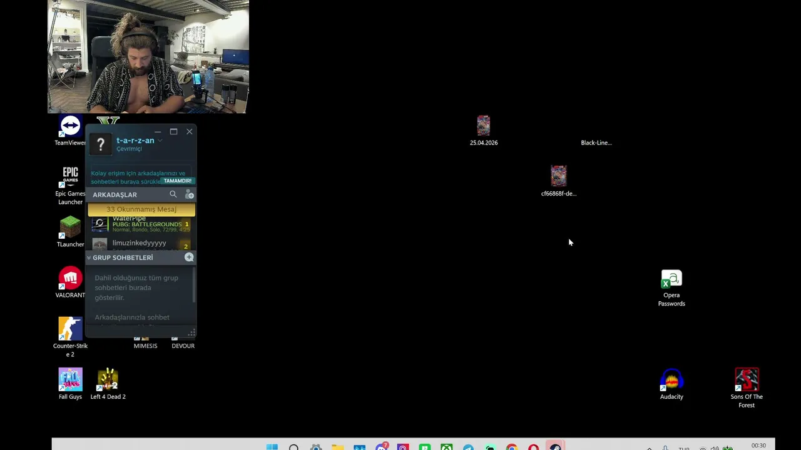Screen dimensions: 801x450
Task: Open Discord from the taskbar
Action: (382, 447)
